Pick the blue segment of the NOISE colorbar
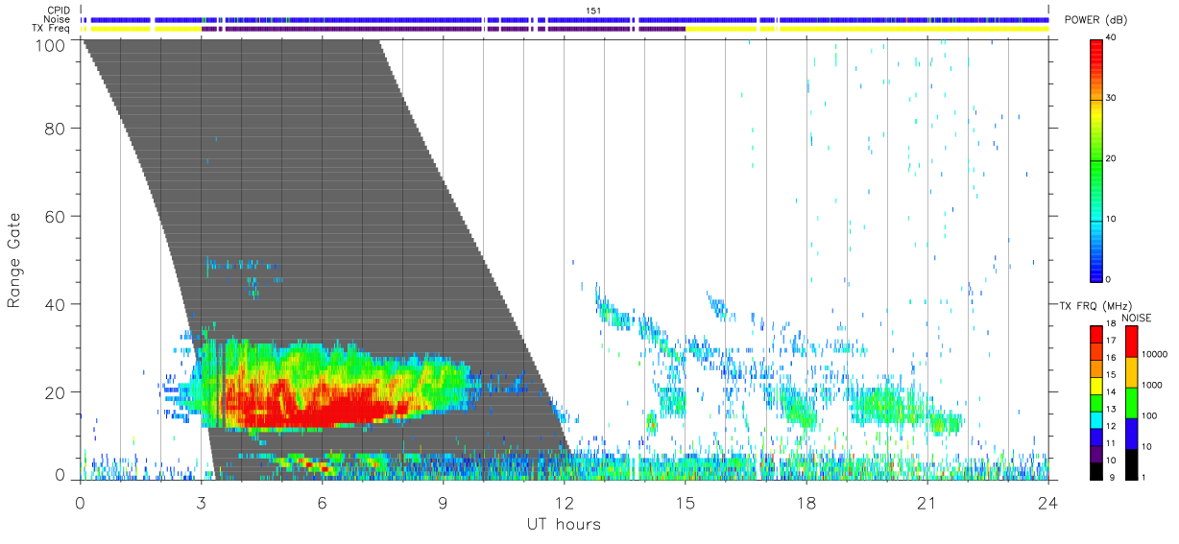 pos(1130,433)
